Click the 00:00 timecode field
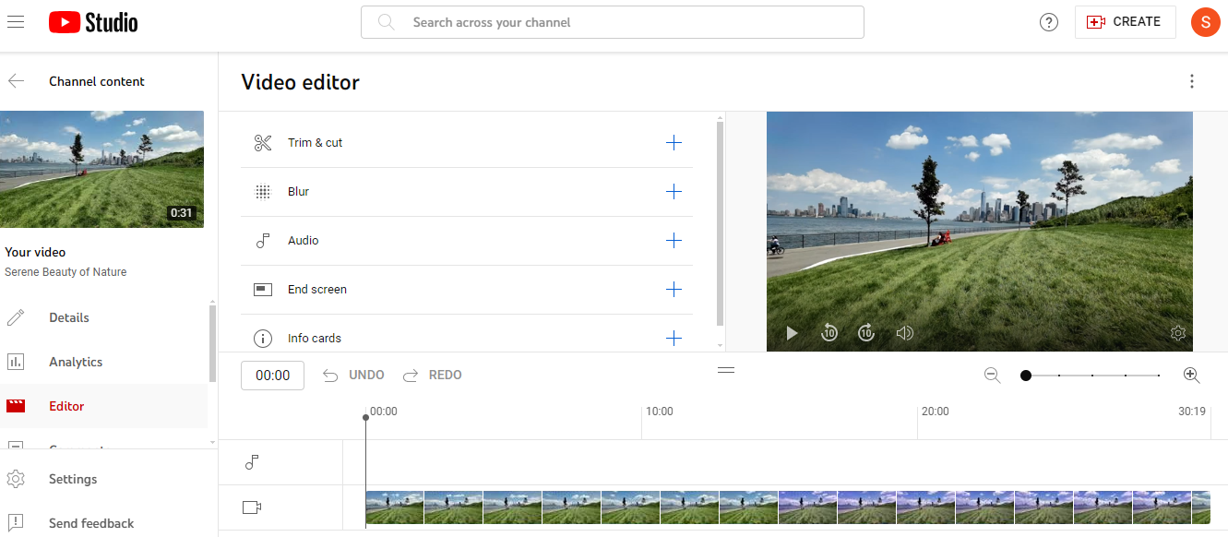Image resolution: width=1228 pixels, height=537 pixels. click(272, 376)
